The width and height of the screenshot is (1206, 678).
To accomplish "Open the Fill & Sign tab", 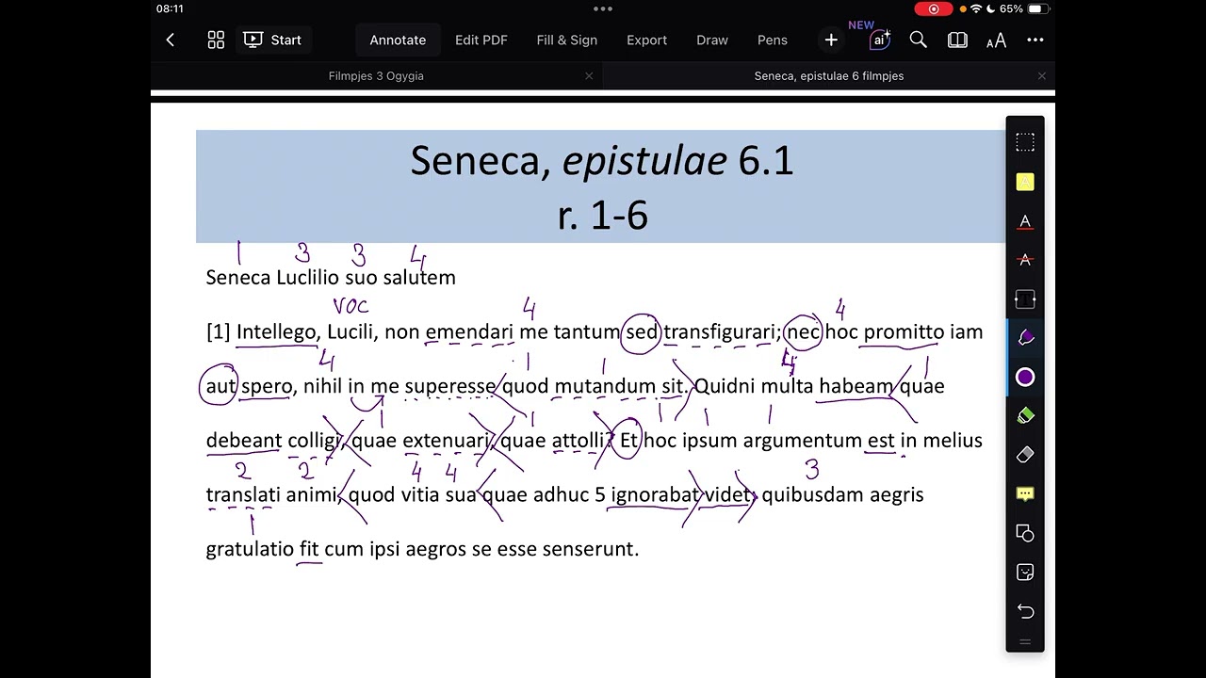I will click(567, 40).
